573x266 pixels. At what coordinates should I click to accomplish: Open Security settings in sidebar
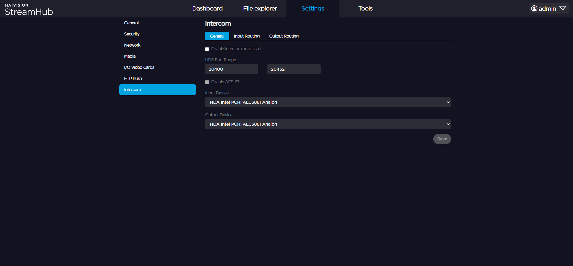(x=132, y=34)
